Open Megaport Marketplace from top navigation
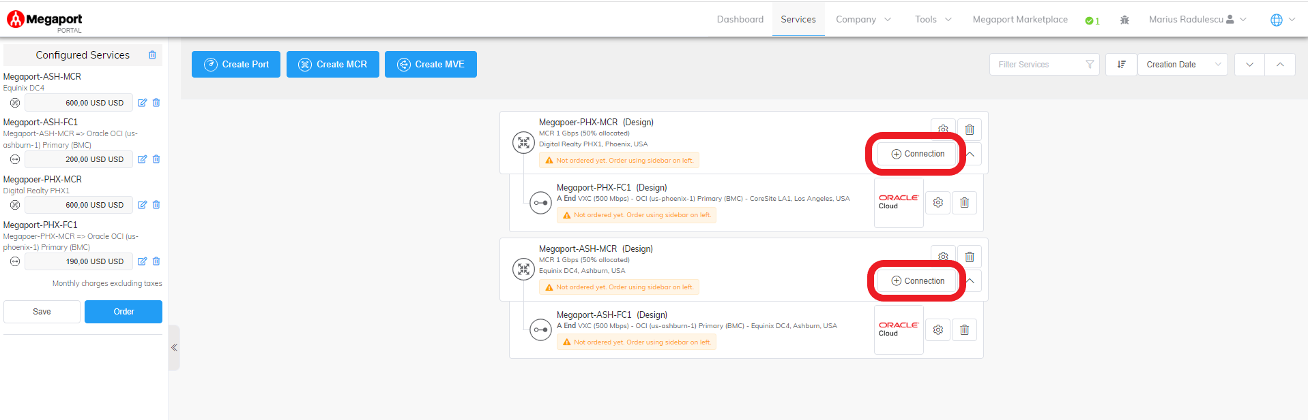Screen dimensions: 1308x420 pos(1019,20)
